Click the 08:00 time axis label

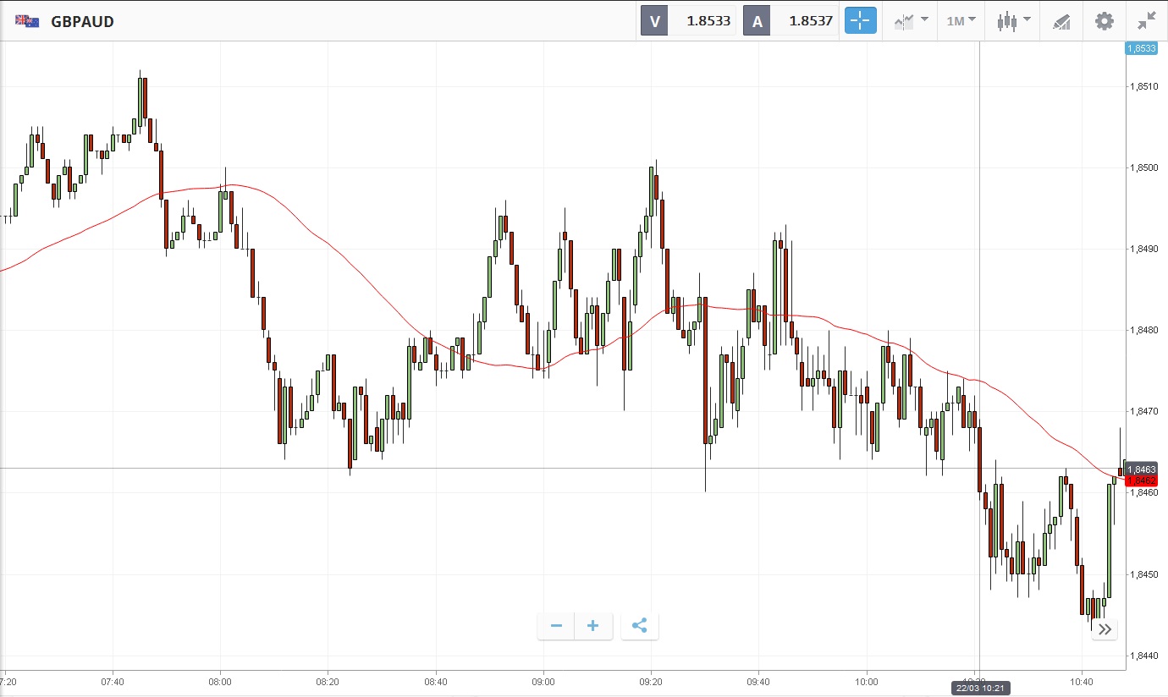pos(220,681)
